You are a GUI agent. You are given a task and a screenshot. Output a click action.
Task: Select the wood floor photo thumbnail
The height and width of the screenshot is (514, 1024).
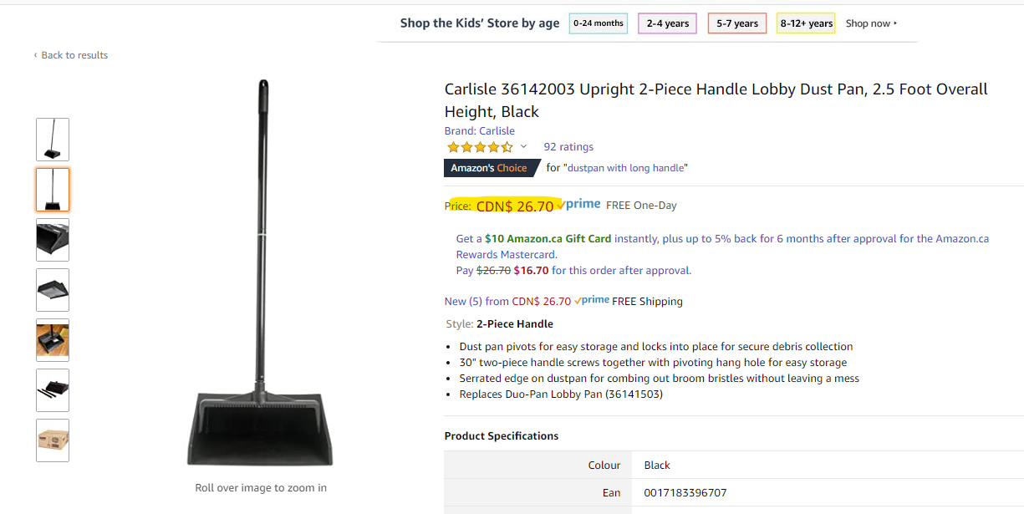pos(53,340)
